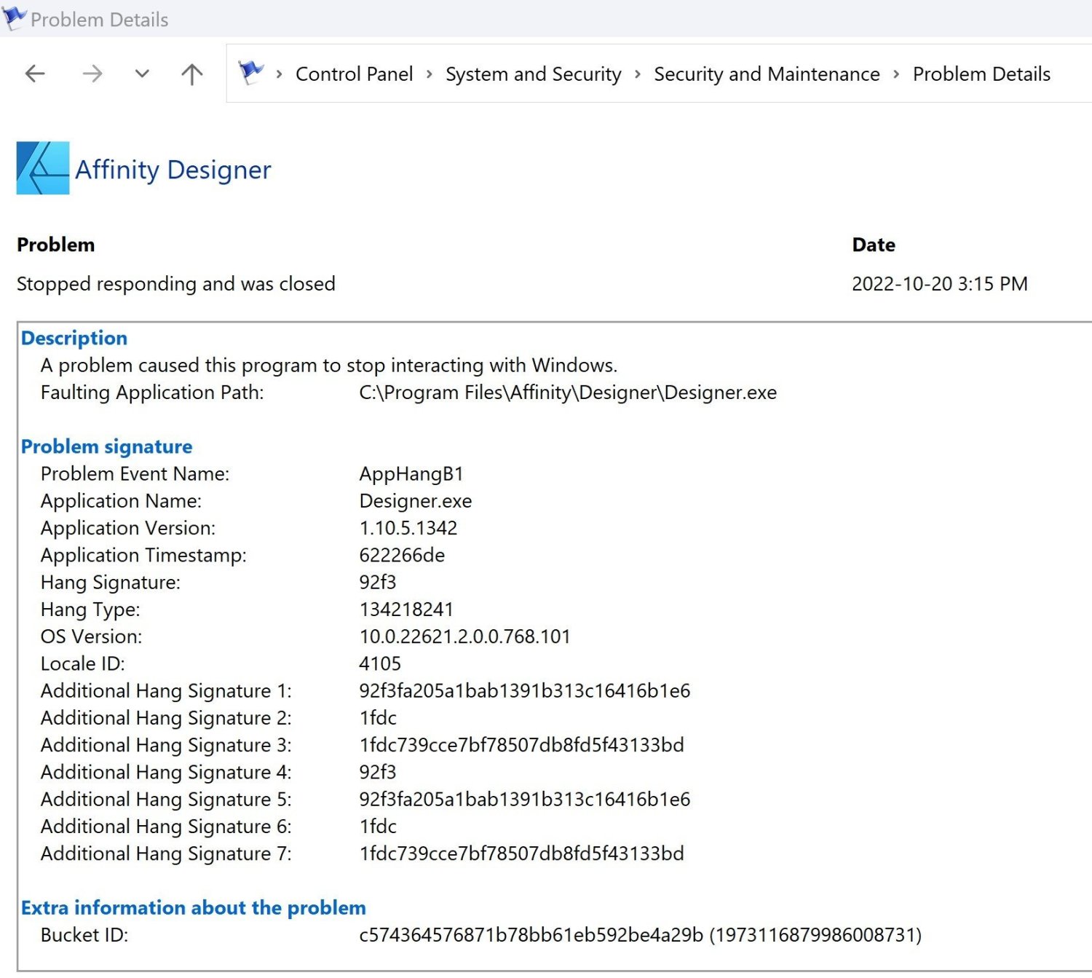Click the Extra information about the problem heading
The height and width of the screenshot is (978, 1092).
(193, 907)
